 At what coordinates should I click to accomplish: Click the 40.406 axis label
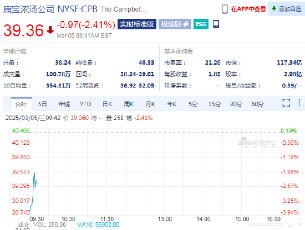(x=21, y=130)
